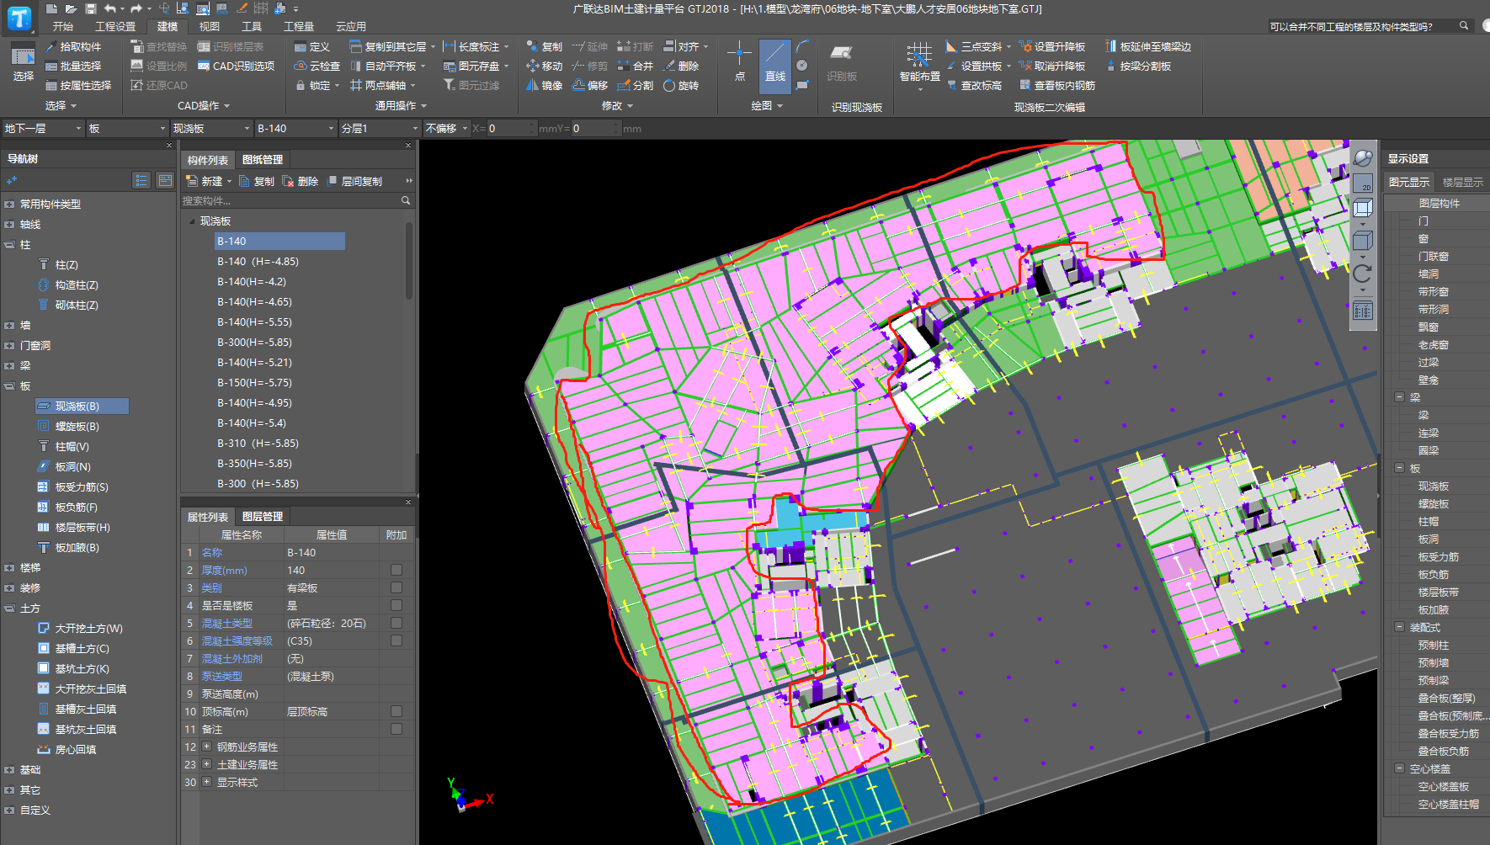The width and height of the screenshot is (1490, 845).
Task: Switch to the 楼层显示 tab
Action: [x=1463, y=182]
